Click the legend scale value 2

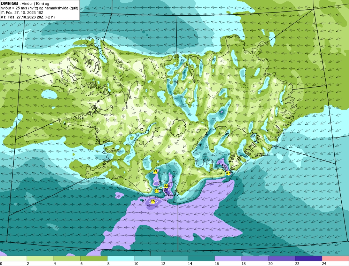click(28, 264)
